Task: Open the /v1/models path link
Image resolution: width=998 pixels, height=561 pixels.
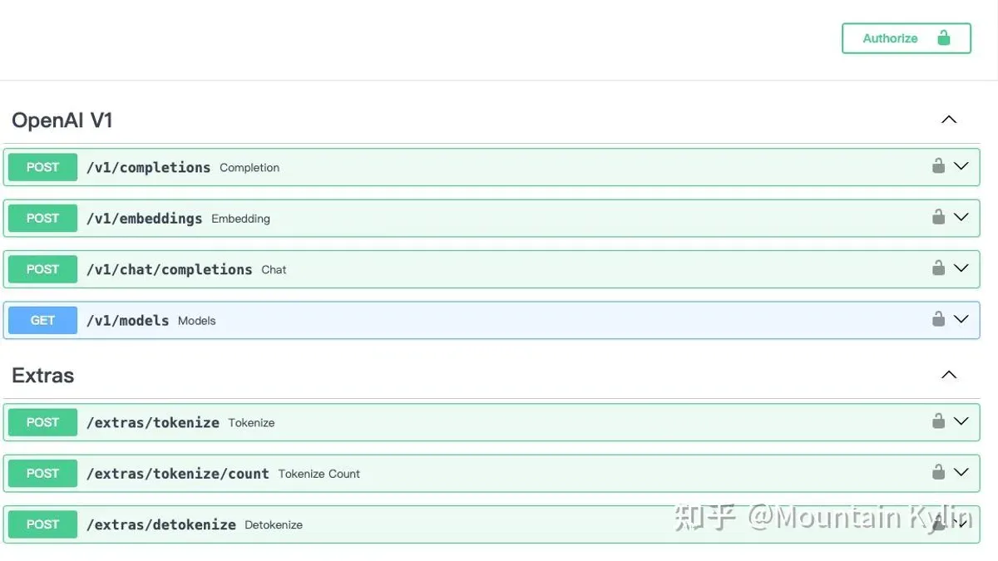Action: click(x=127, y=321)
